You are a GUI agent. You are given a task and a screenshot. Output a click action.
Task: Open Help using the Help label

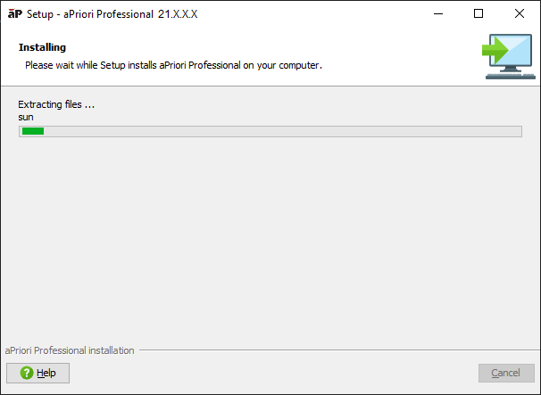[x=46, y=373]
